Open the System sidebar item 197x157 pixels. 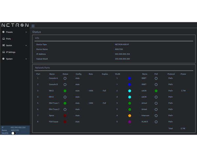(15, 59)
